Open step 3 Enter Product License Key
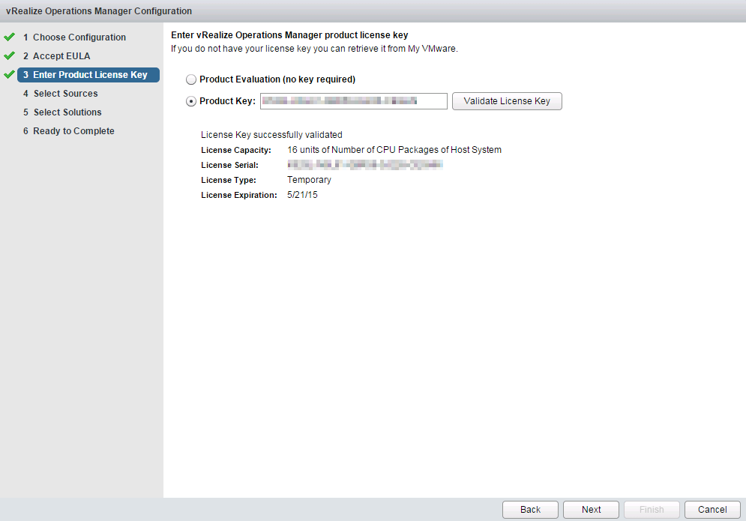 click(88, 75)
